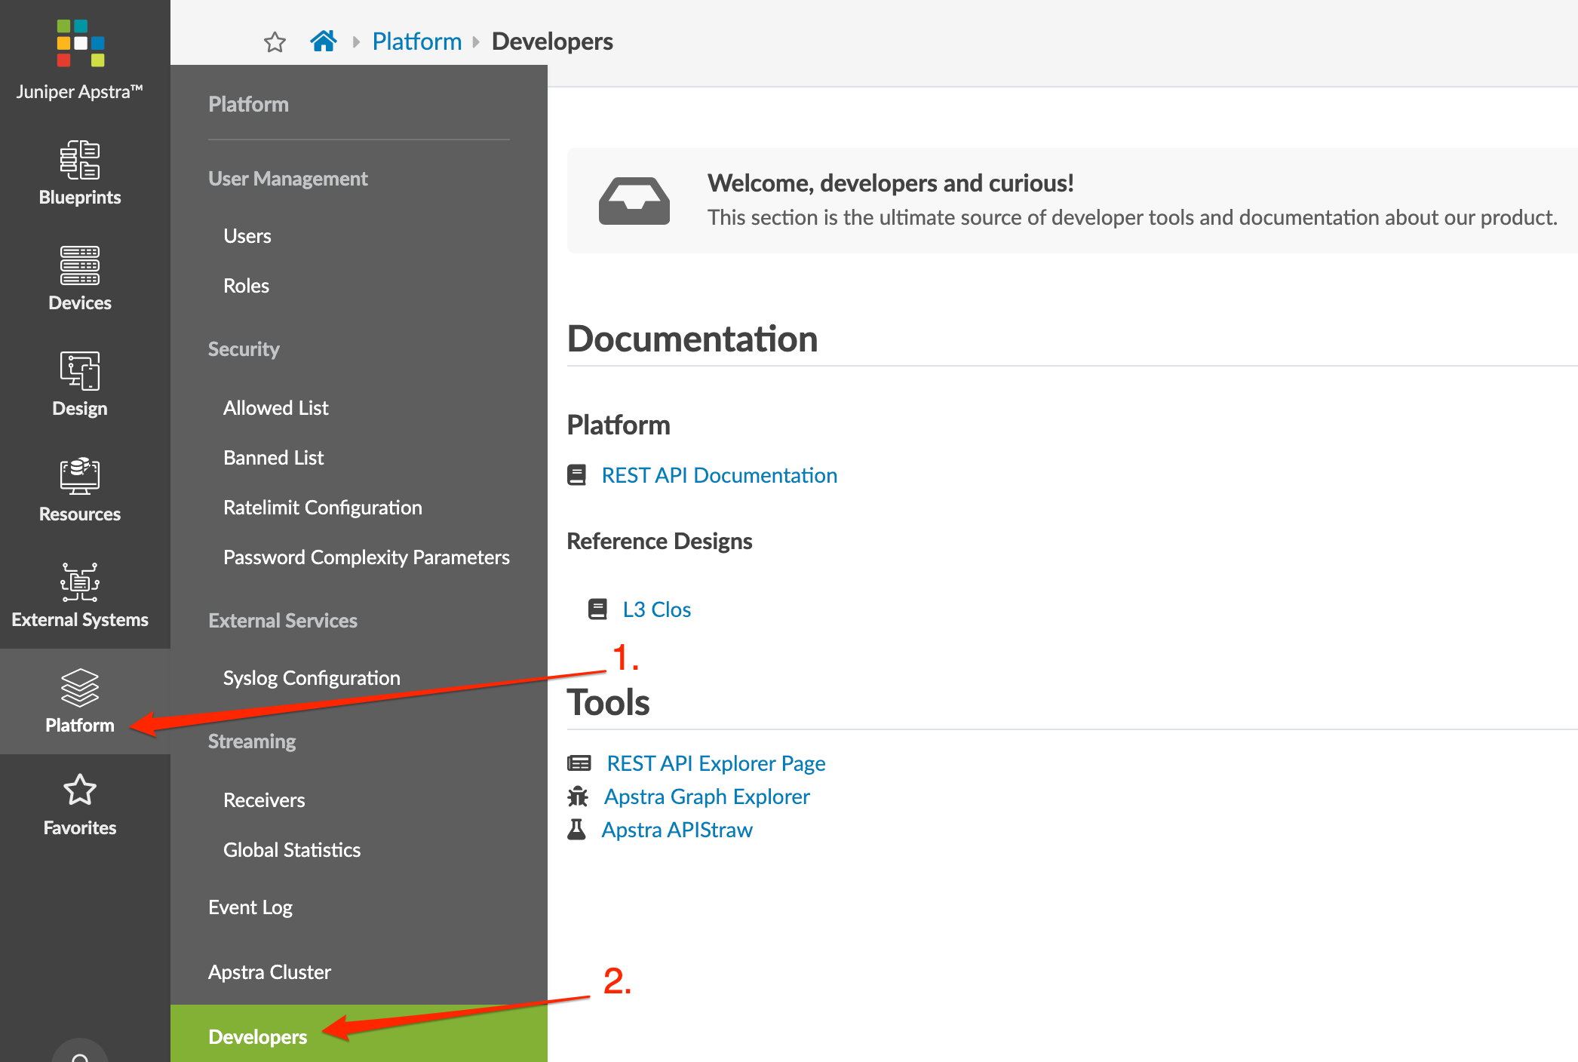1578x1062 pixels.
Task: Open the Blueprints sidebar icon
Action: click(x=80, y=161)
